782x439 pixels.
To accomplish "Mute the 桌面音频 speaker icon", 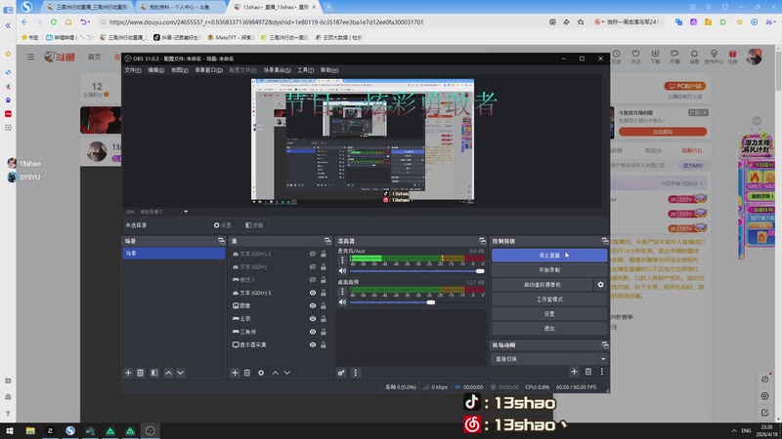I will (343, 302).
